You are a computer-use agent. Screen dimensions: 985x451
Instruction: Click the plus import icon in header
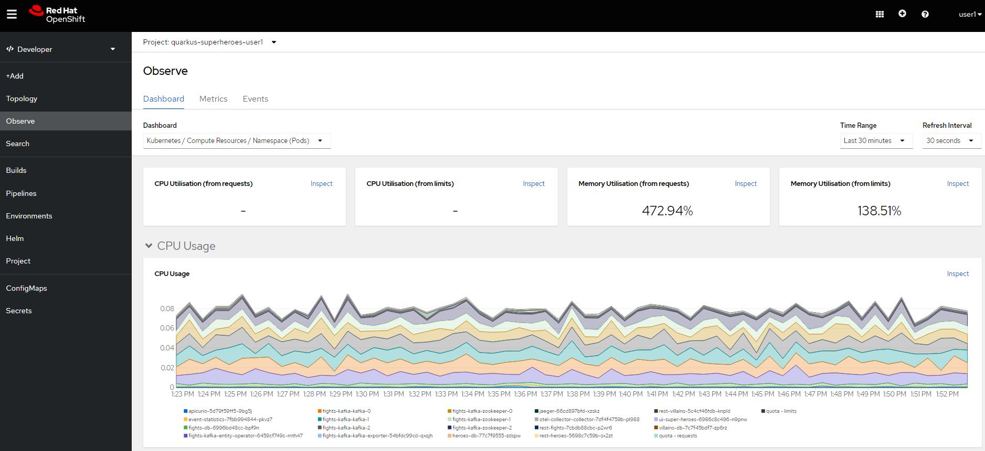click(902, 14)
